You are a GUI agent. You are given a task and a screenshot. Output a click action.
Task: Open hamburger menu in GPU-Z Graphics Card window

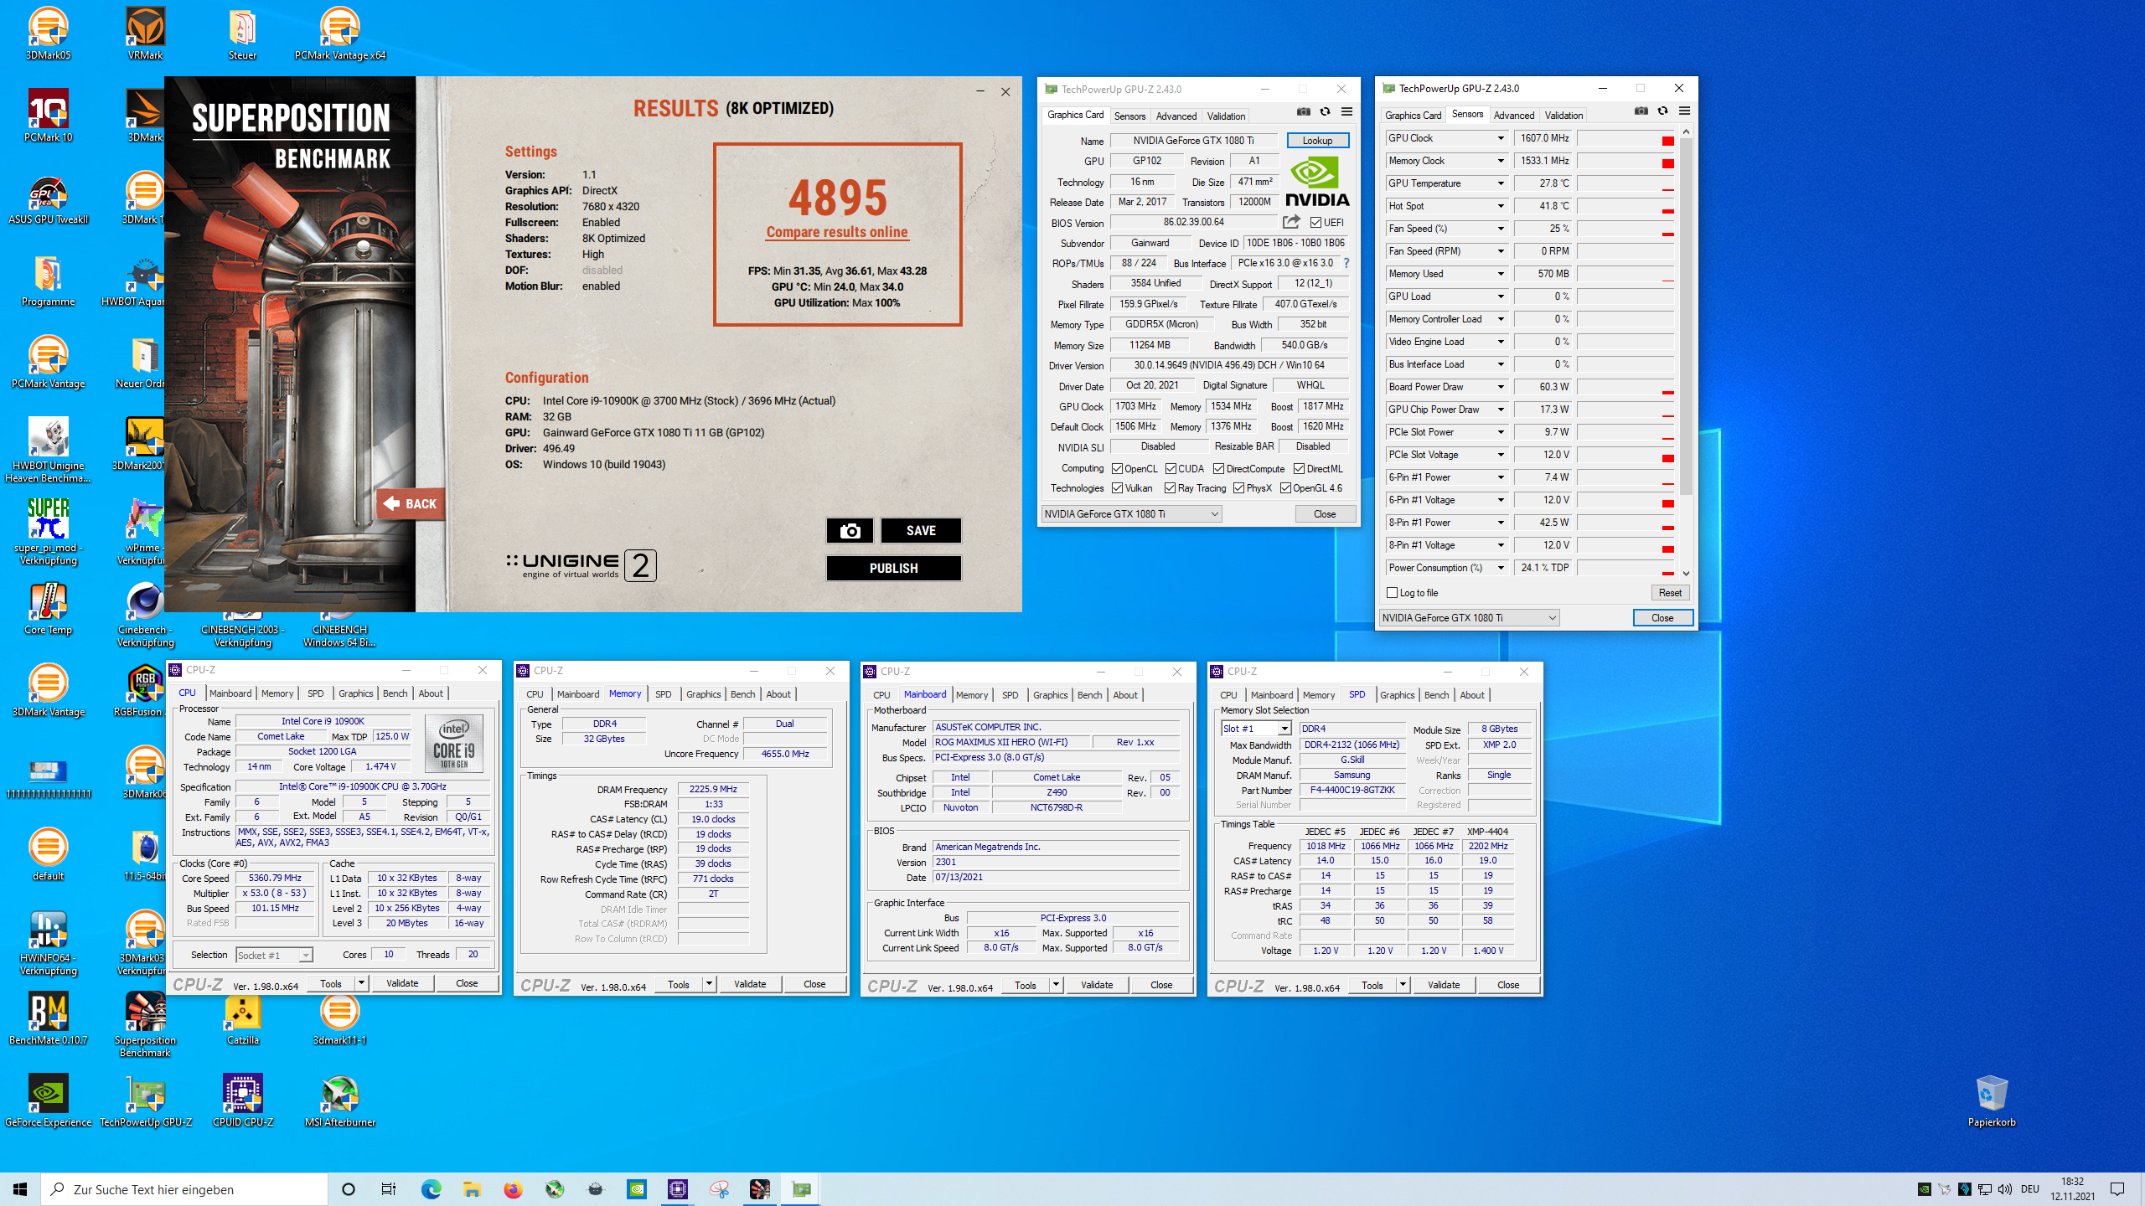1346,111
